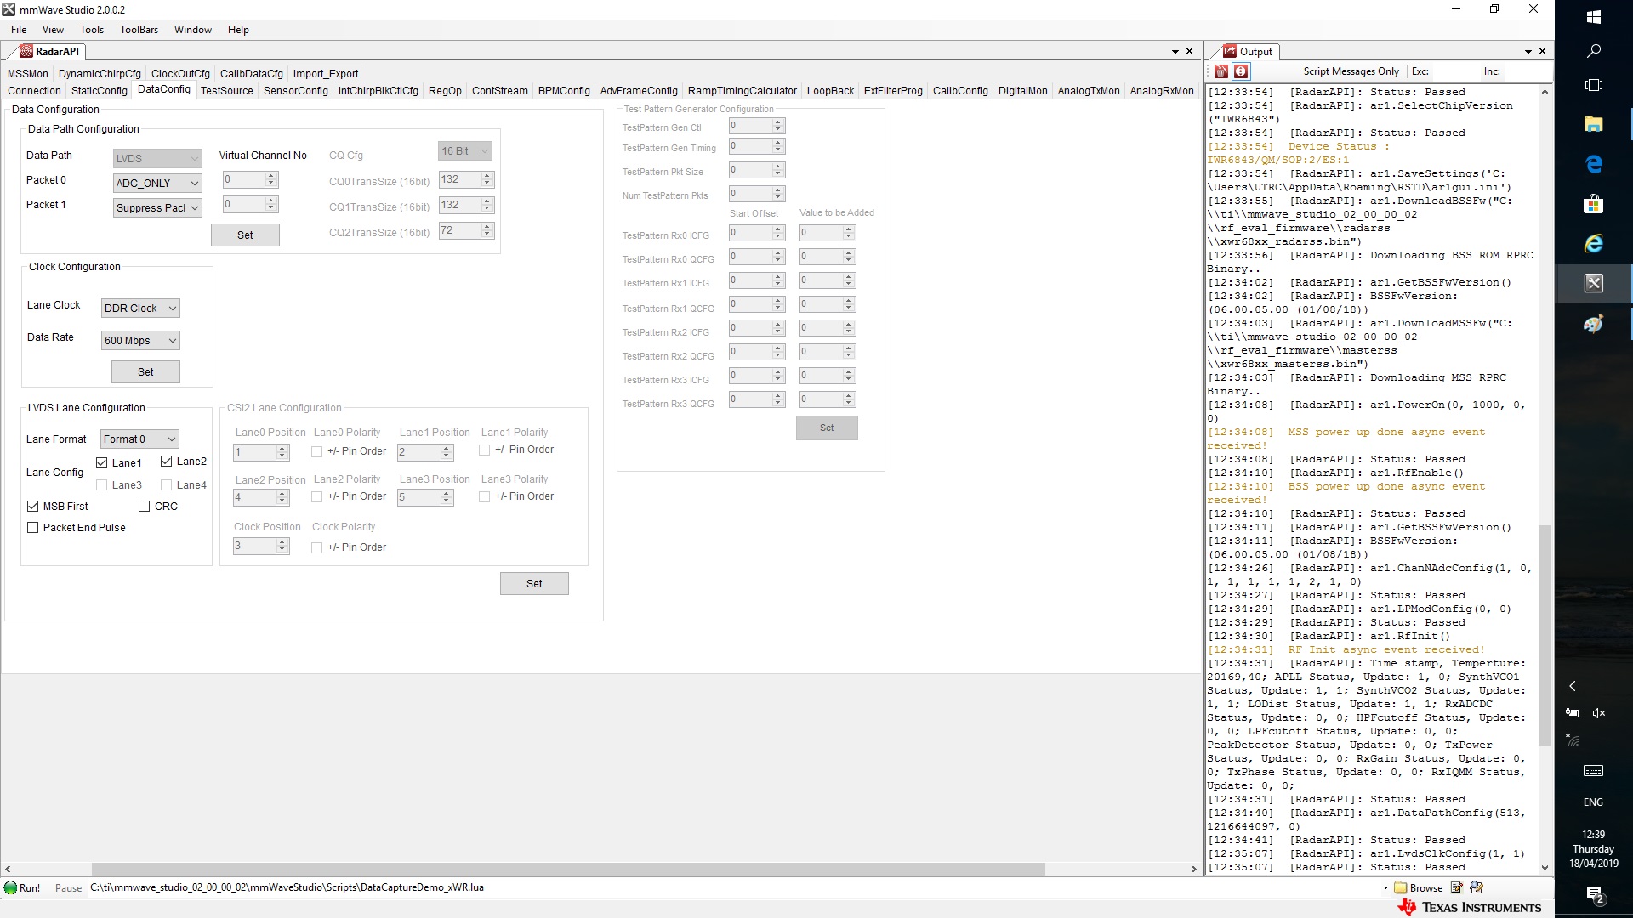Click the Wi-Fi network tray icon
1633x918 pixels.
pyautogui.click(x=1573, y=740)
